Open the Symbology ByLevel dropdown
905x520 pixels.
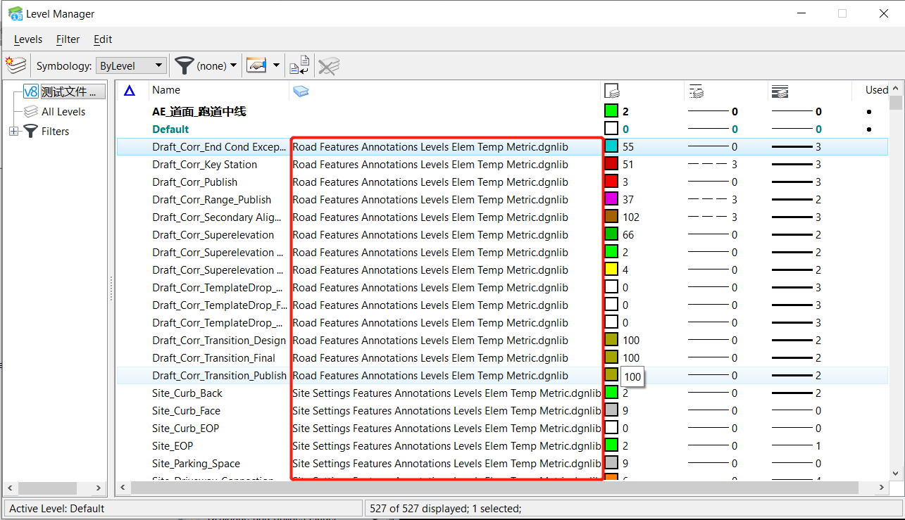[x=131, y=65]
